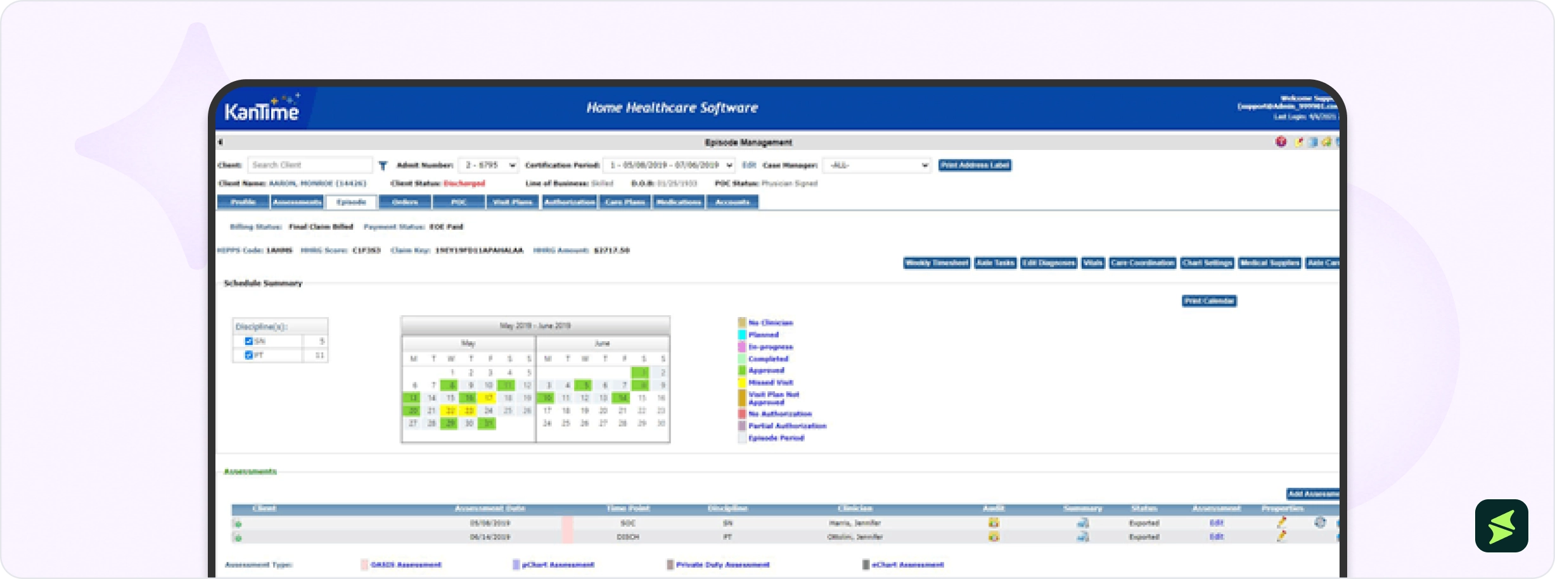
Task: Click the Edit Diagnoses button
Action: pyautogui.click(x=1049, y=263)
